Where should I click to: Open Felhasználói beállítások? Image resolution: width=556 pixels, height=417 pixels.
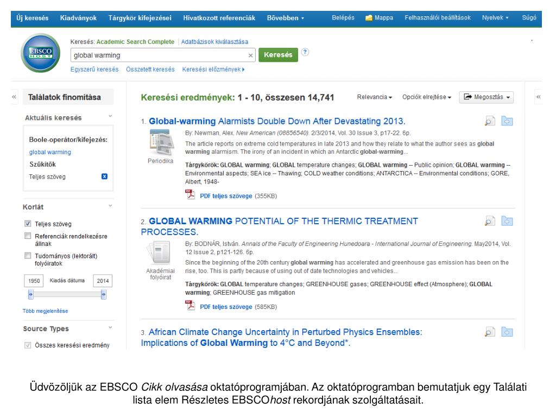tap(438, 18)
